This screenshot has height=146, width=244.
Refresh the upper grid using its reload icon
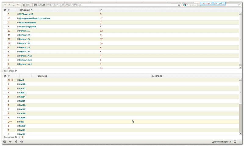5,10
